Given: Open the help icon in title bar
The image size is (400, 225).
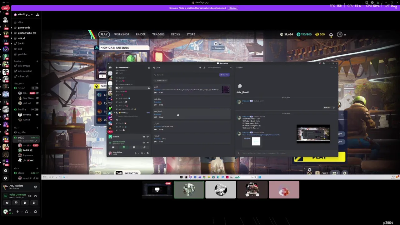Looking at the screenshot, I should pos(372,2).
